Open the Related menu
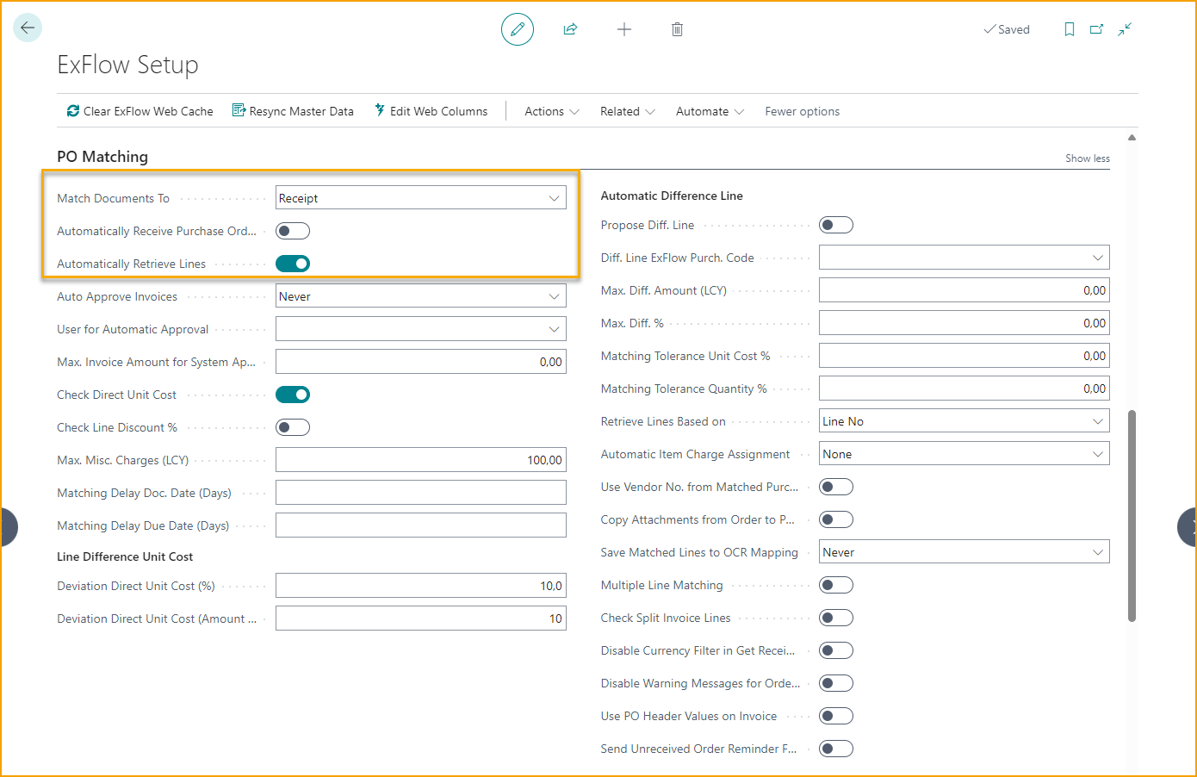This screenshot has height=777, width=1197. 628,111
